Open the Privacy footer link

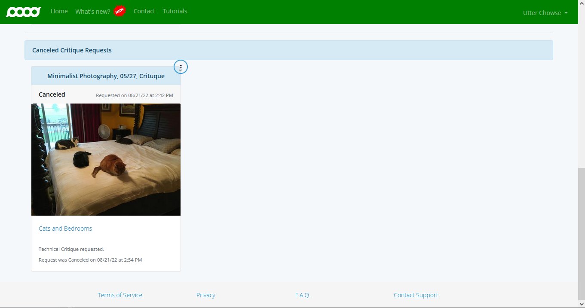tap(206, 295)
